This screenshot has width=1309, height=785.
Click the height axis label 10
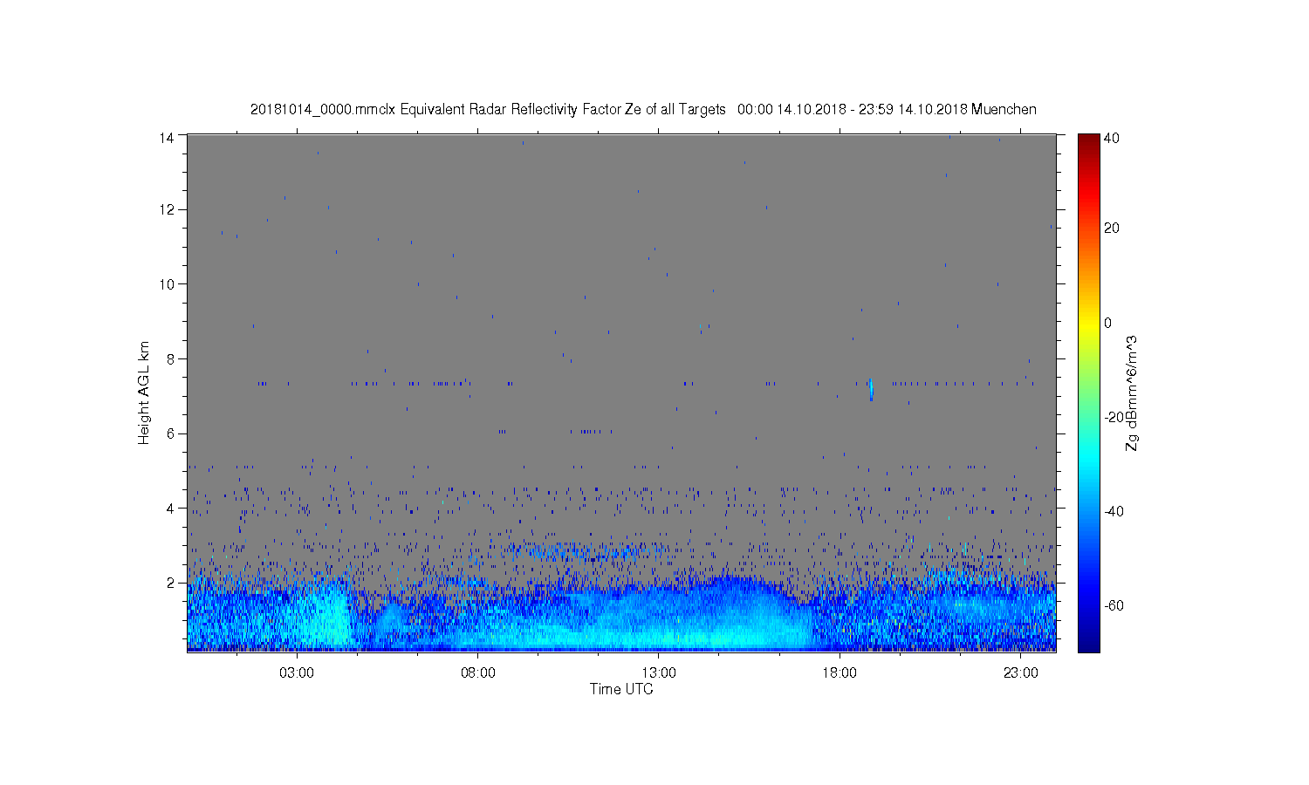(166, 284)
